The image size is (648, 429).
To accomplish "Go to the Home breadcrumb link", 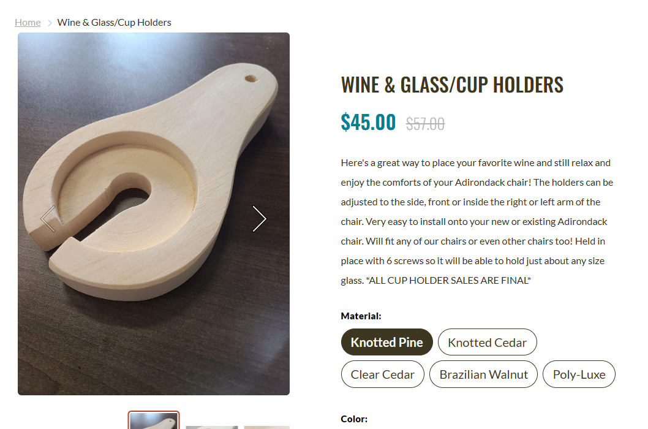I will [28, 23].
